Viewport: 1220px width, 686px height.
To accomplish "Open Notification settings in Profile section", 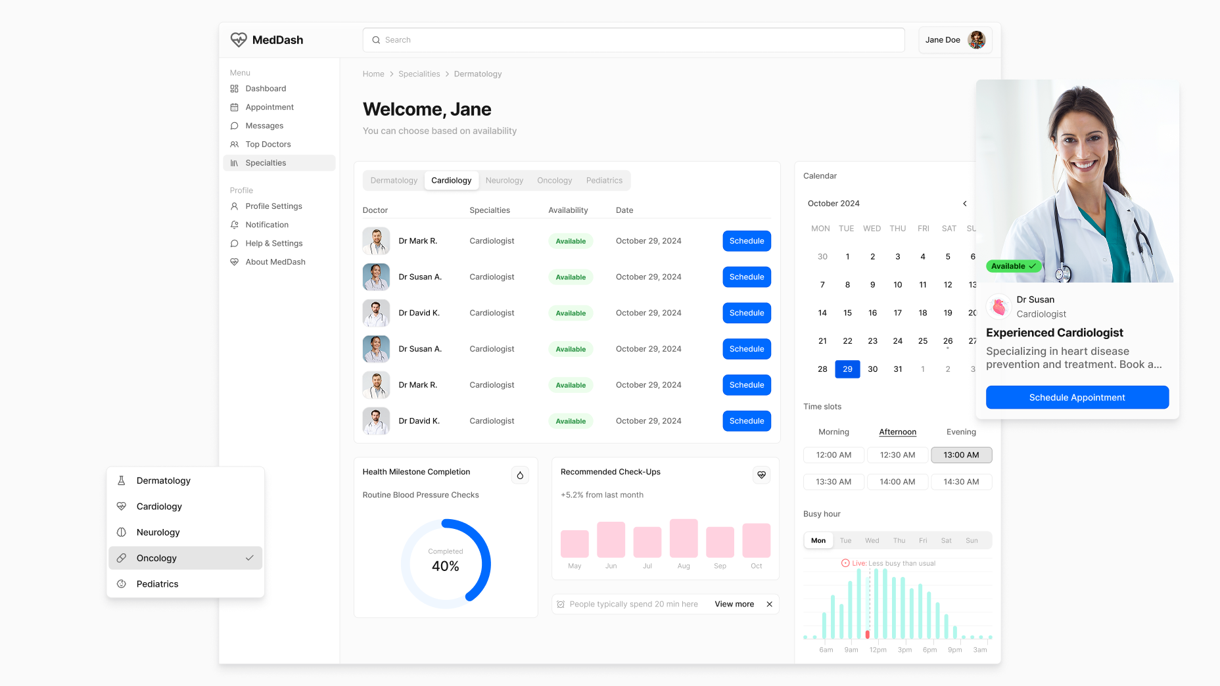I will (266, 224).
